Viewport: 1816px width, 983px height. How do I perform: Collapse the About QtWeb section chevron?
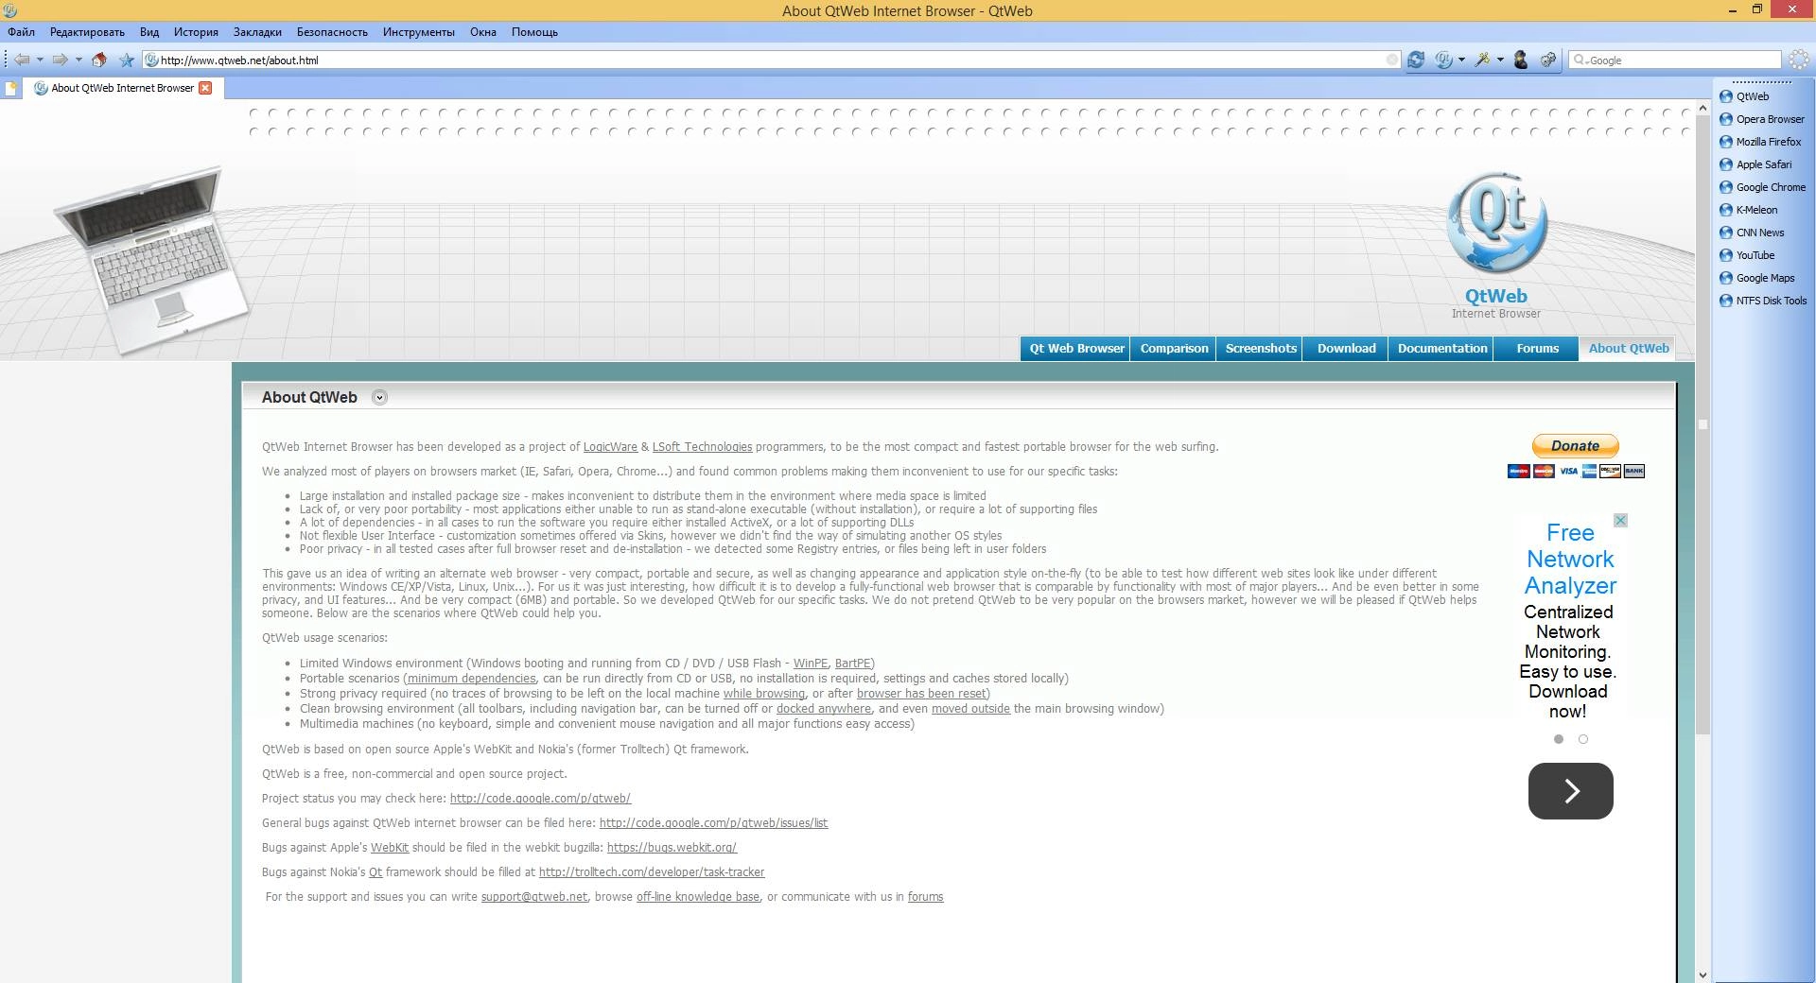(379, 397)
